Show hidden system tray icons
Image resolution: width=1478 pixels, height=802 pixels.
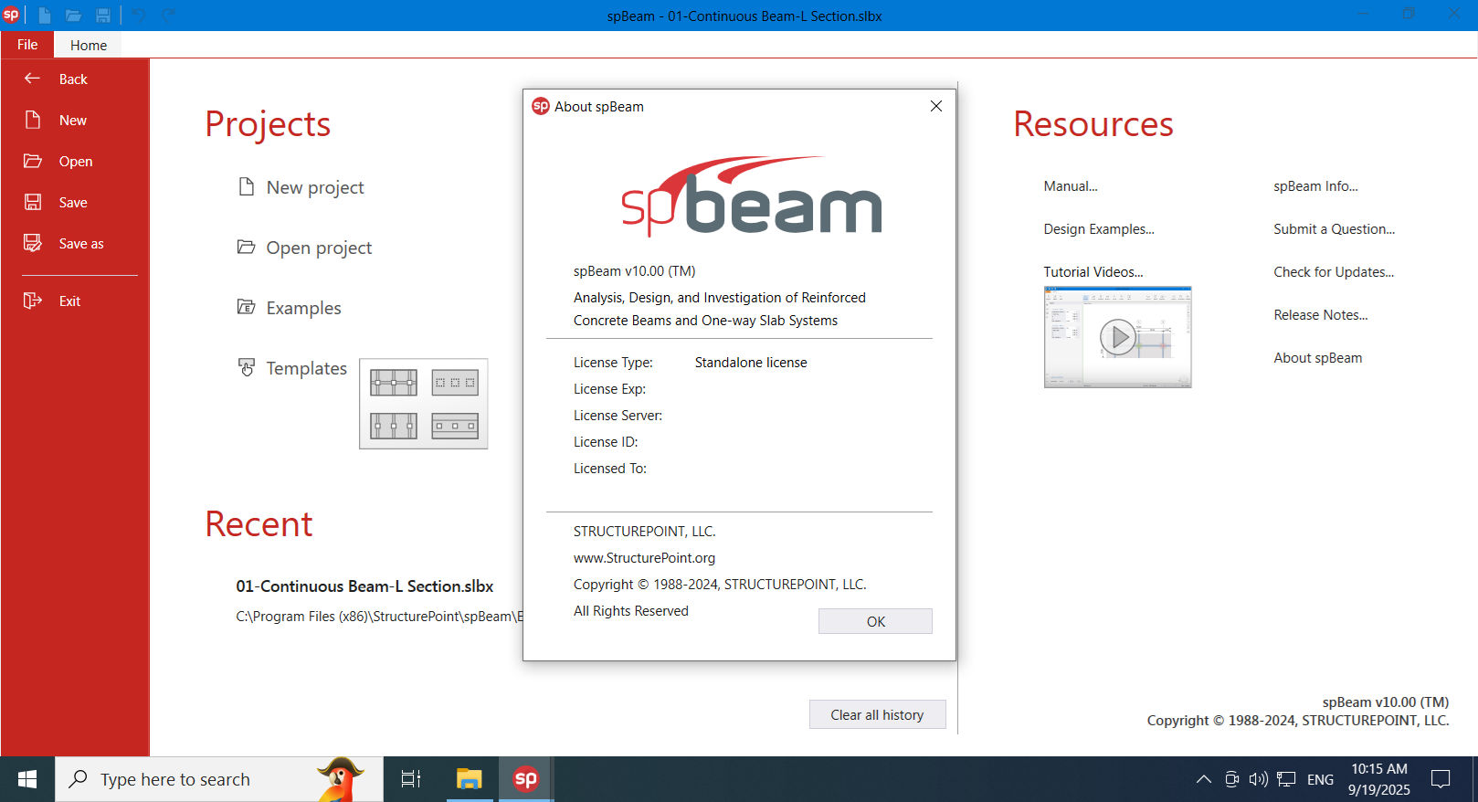click(x=1203, y=779)
